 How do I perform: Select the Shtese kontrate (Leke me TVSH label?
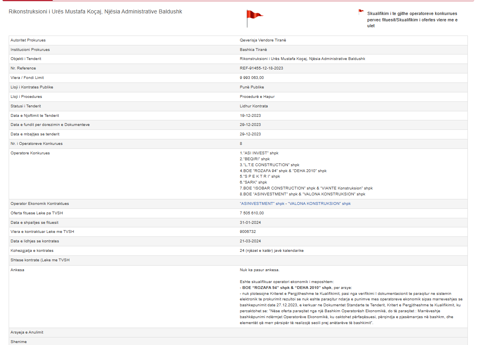pos(40,260)
